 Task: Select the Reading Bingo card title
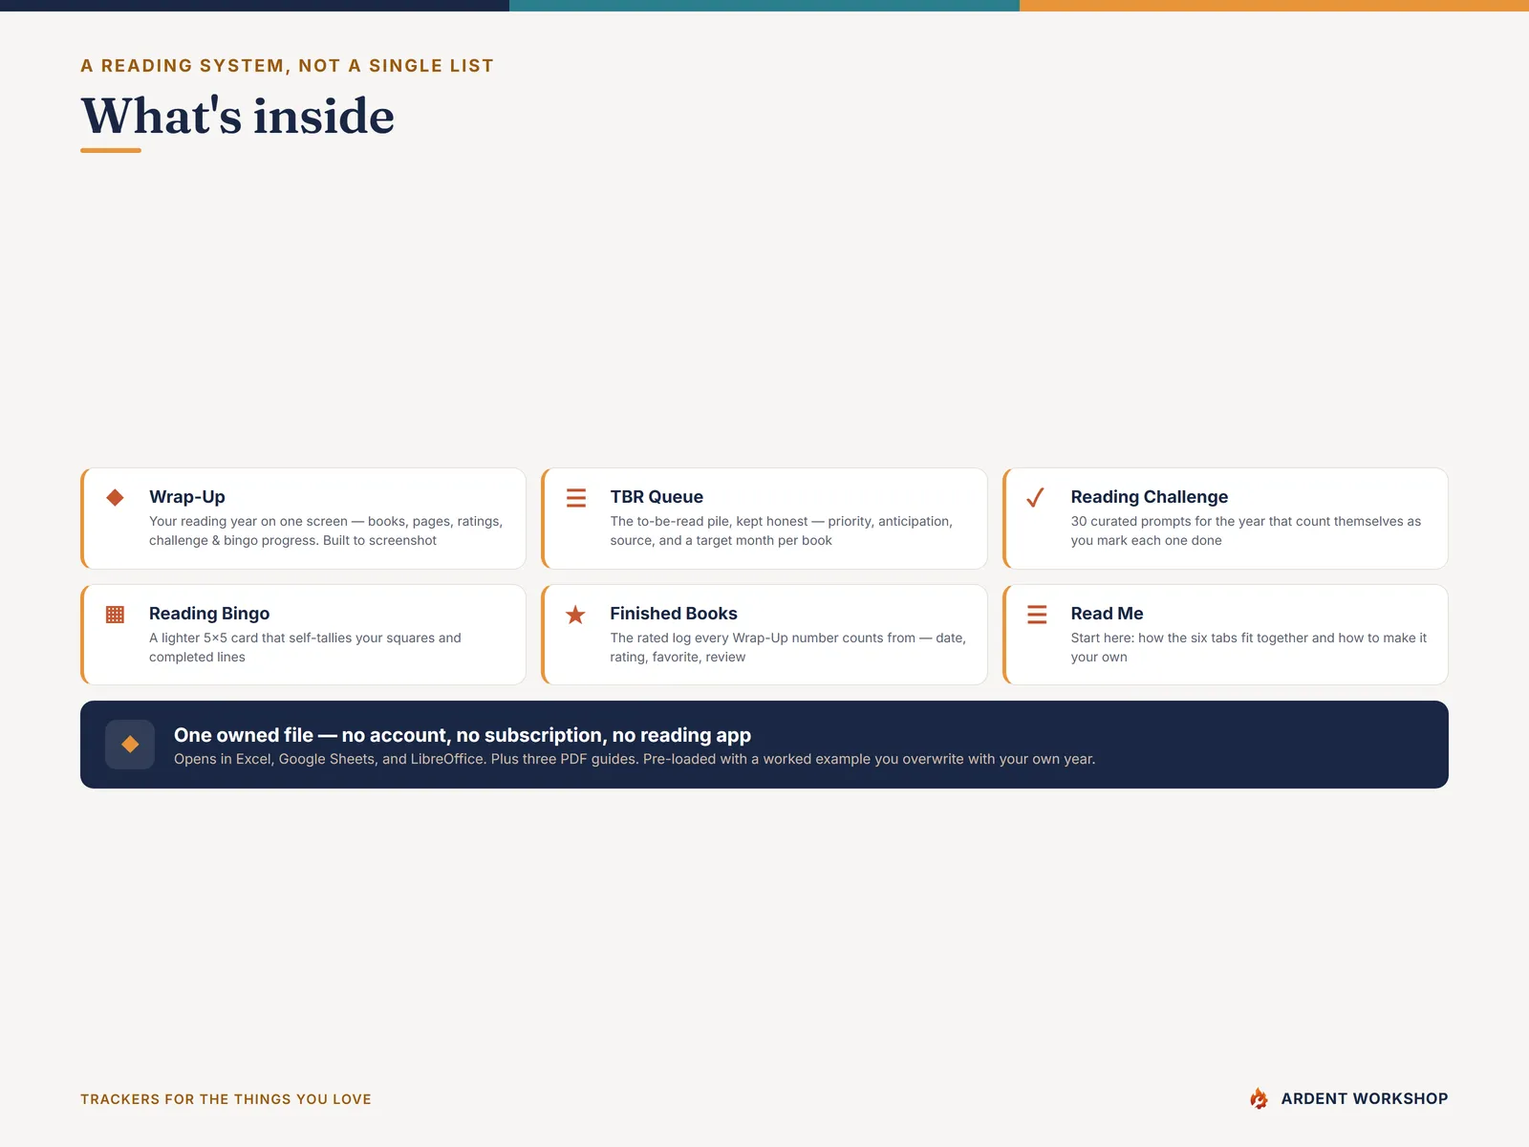pos(209,614)
